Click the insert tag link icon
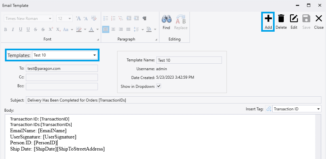The width and height of the screenshot is (326, 159). pos(269,109)
